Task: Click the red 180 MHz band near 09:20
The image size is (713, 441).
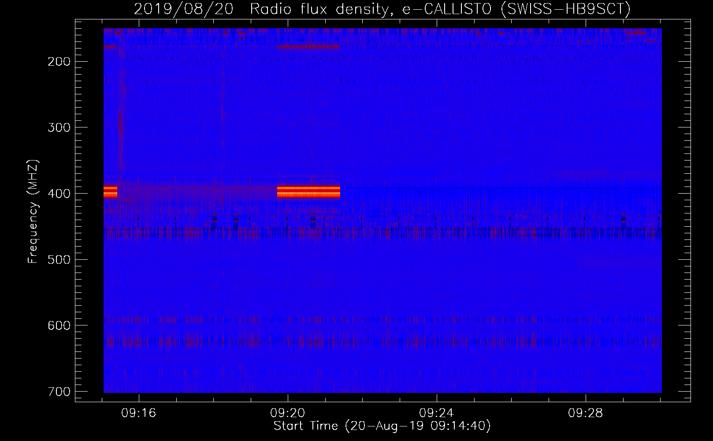Action: click(308, 46)
